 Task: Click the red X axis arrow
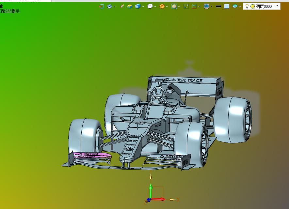[x=158, y=199]
